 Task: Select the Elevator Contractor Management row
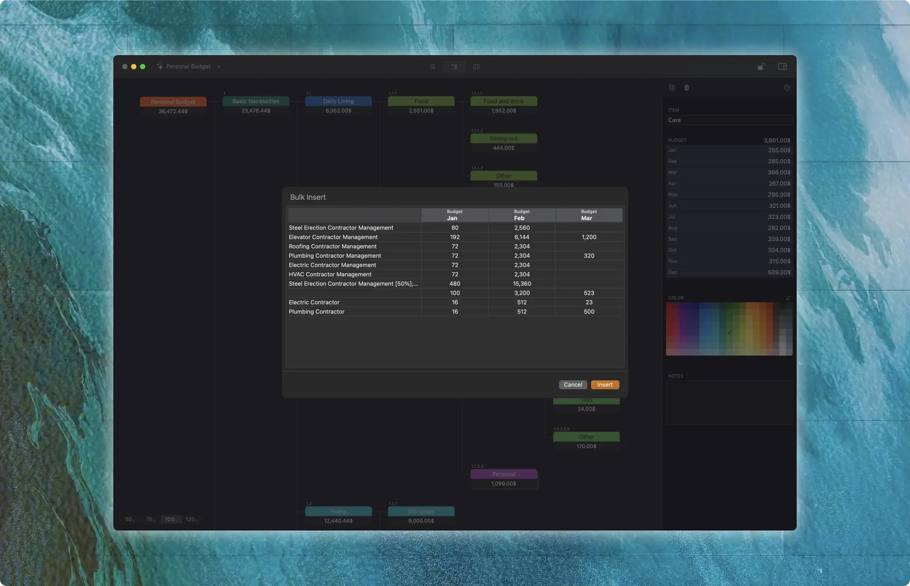coord(333,237)
